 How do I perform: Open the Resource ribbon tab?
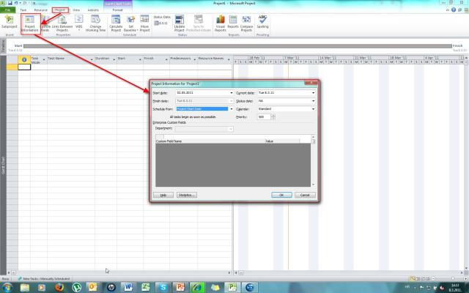(x=41, y=10)
